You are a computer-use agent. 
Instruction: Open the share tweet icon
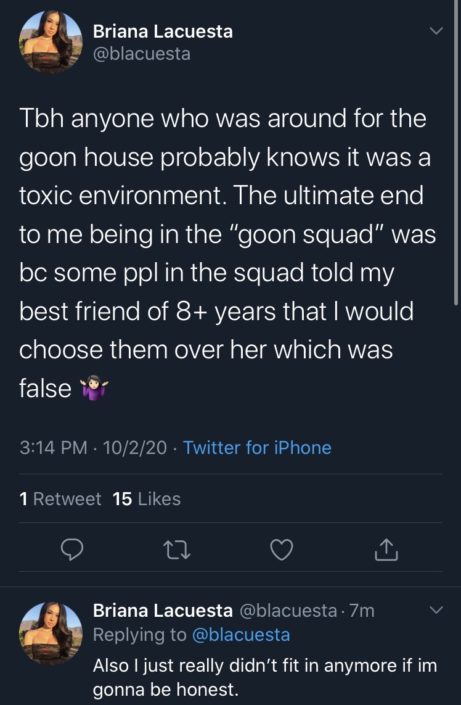(x=386, y=549)
